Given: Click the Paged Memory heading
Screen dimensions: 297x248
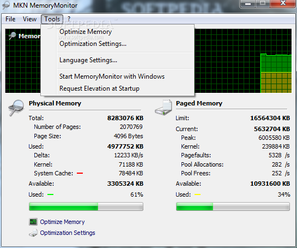Looking at the screenshot, I should [x=199, y=103].
